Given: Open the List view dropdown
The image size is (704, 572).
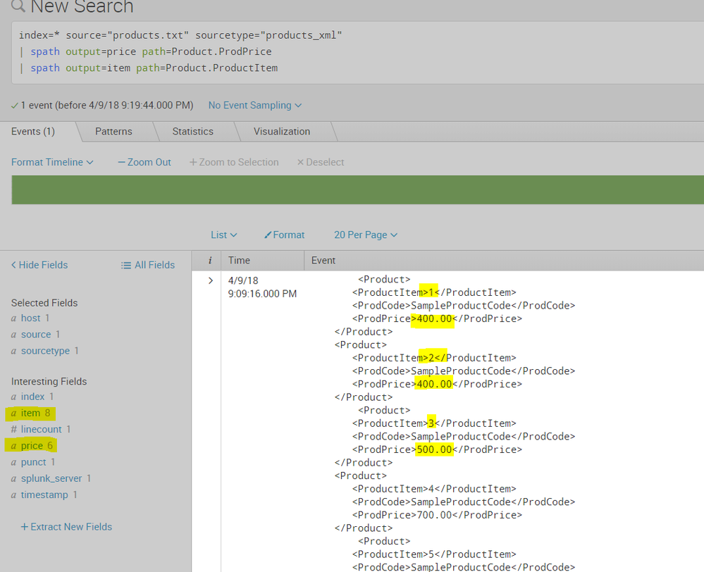Looking at the screenshot, I should (223, 235).
